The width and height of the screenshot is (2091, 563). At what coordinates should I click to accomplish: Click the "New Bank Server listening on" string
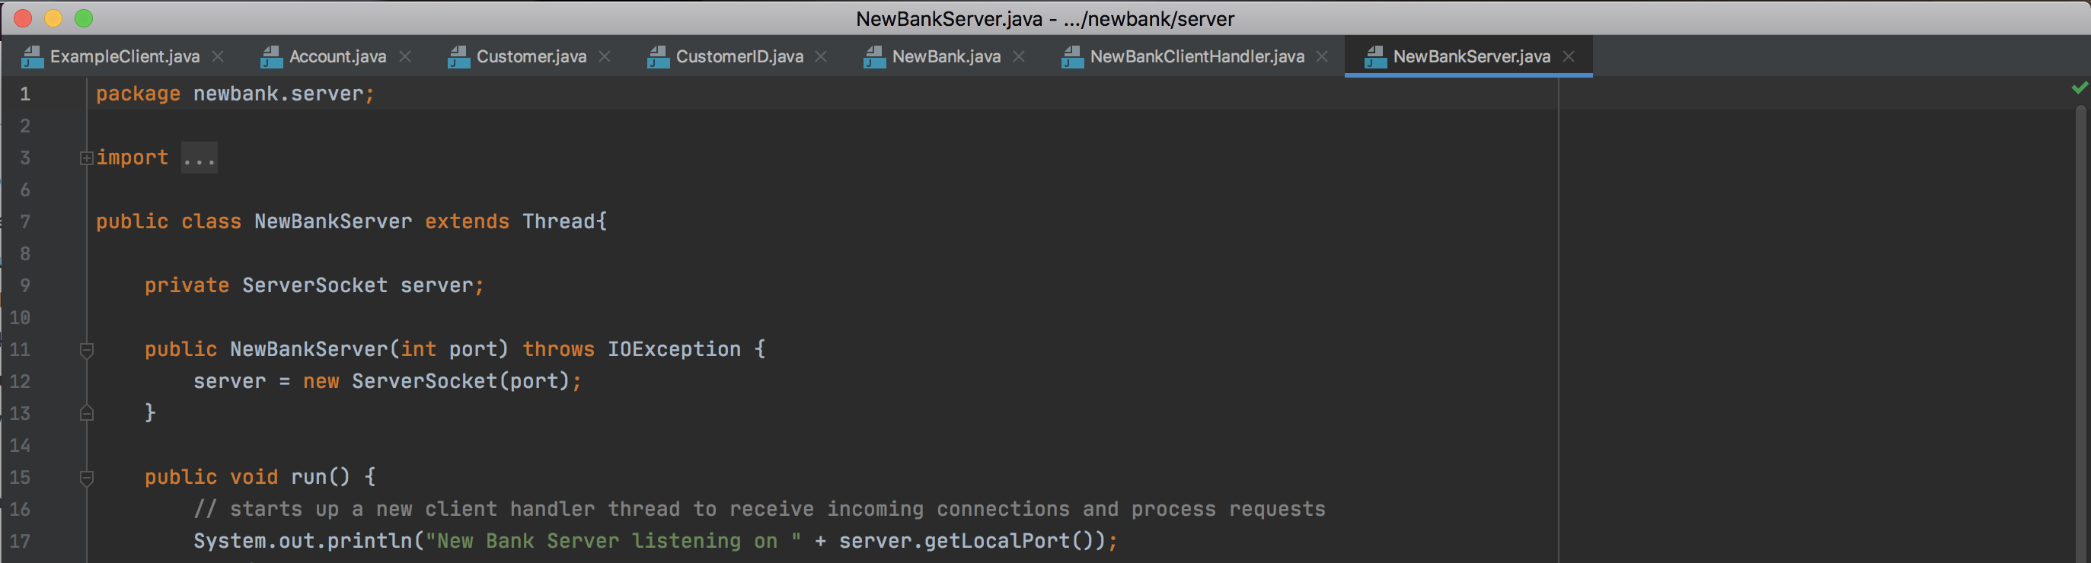pyautogui.click(x=613, y=541)
